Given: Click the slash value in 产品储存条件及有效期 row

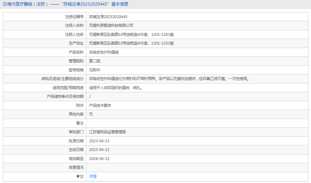Looking at the screenshot, I should tap(90, 96).
